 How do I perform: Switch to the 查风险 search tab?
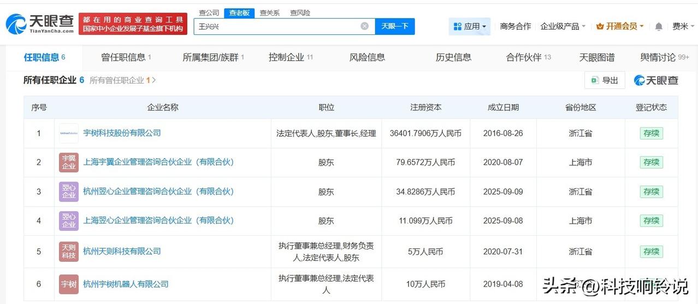[x=300, y=13]
